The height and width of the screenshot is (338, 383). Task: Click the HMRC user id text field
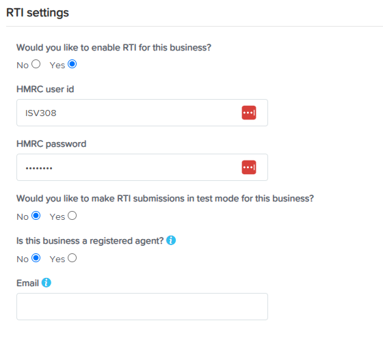click(x=142, y=113)
